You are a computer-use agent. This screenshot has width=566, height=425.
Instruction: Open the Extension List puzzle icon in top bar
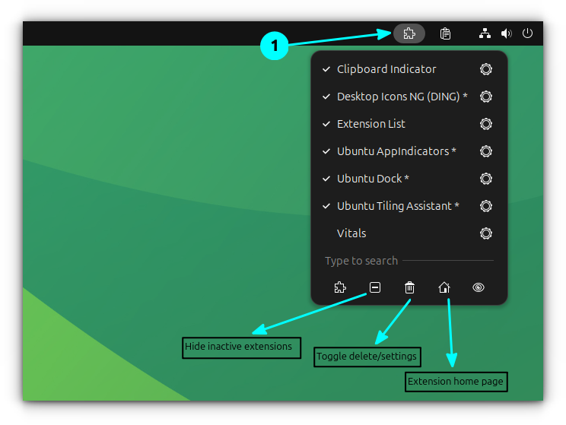pos(409,33)
